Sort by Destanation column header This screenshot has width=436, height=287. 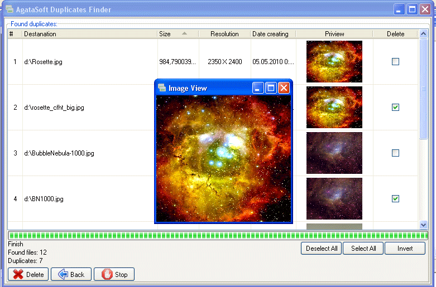(89, 34)
